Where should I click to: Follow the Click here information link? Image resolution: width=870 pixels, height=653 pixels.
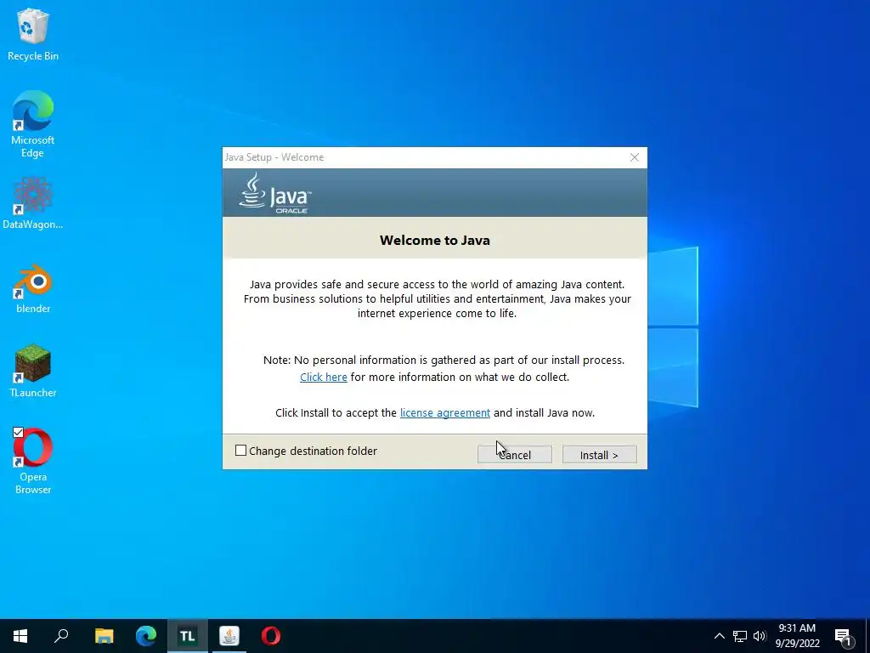tap(324, 377)
